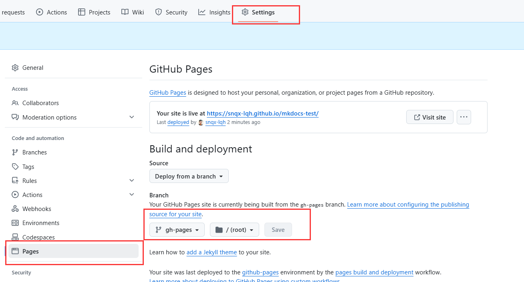Open the gh-pages branch selector
The height and width of the screenshot is (282, 524).
pos(177,230)
